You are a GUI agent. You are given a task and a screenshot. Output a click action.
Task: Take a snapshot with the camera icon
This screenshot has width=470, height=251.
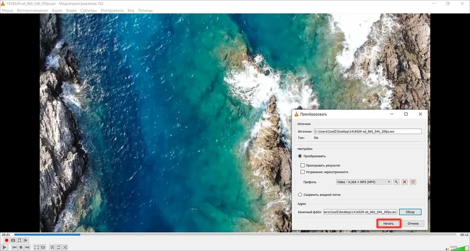point(13,240)
